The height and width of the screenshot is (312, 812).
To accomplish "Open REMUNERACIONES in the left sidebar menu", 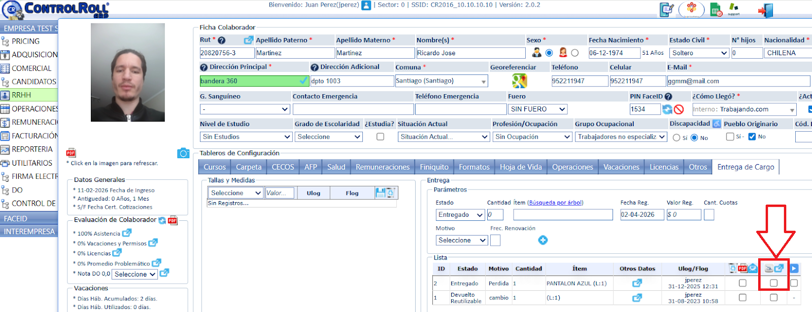I will [33, 122].
